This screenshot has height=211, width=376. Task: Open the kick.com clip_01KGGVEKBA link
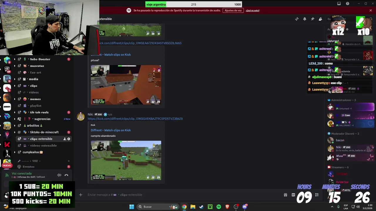tap(135, 119)
